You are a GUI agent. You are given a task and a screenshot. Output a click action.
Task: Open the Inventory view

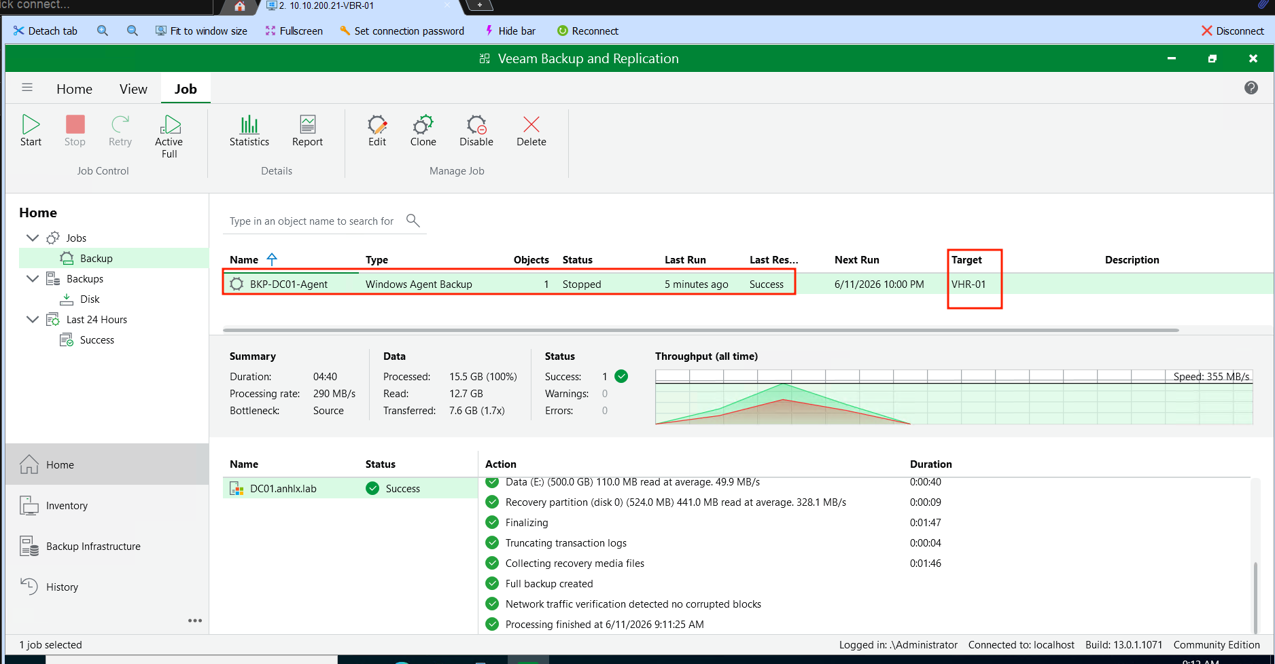click(107, 505)
